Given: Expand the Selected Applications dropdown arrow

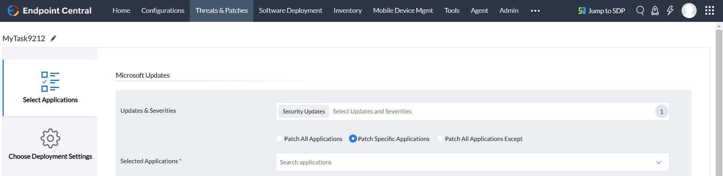Looking at the screenshot, I should pyautogui.click(x=659, y=162).
